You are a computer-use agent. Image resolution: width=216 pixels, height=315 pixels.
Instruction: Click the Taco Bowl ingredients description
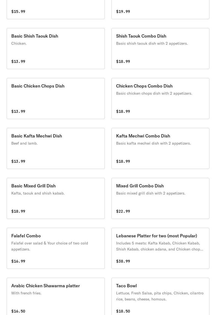tap(160, 296)
